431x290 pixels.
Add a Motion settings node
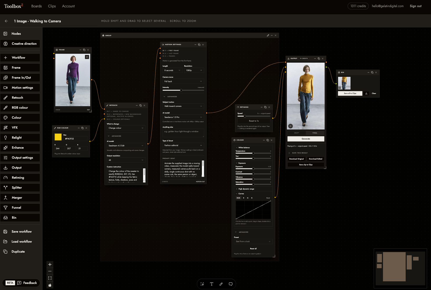click(20, 88)
